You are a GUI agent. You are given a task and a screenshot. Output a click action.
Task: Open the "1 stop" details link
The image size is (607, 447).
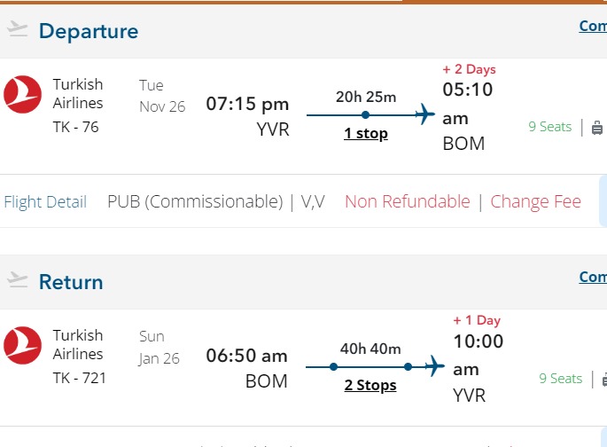(365, 134)
